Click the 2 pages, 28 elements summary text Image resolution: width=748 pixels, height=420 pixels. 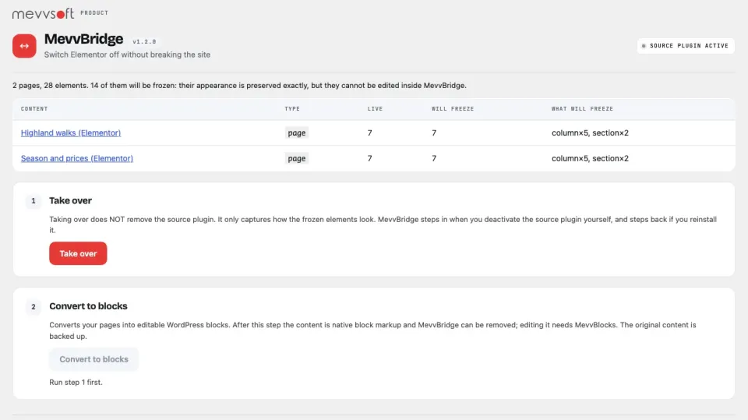point(239,86)
